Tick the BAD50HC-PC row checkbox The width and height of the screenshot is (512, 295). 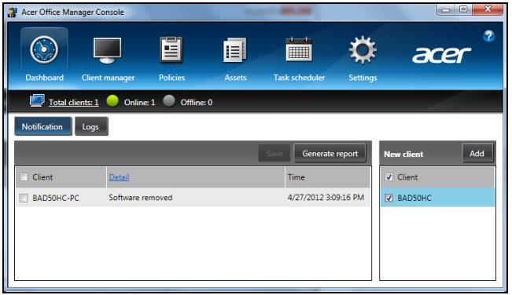tap(24, 198)
